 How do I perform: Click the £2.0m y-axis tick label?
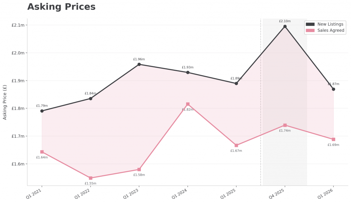[18, 53]
